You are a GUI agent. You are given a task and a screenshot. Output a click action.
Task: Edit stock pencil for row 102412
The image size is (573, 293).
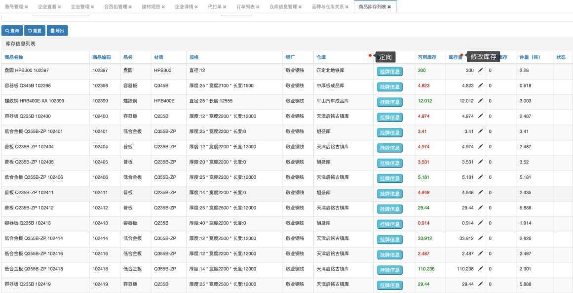tap(481, 208)
